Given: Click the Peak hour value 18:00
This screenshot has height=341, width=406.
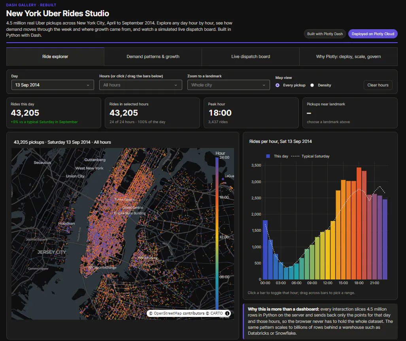Looking at the screenshot, I should coord(220,113).
